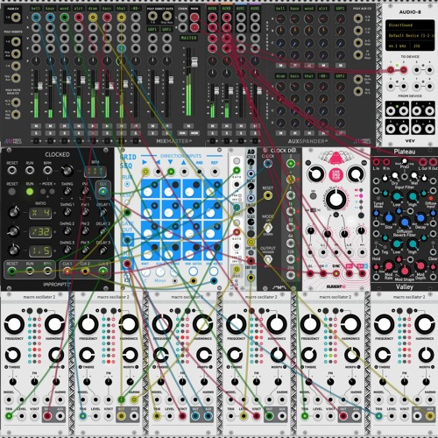Click the MASTER label display
Screen dimensions: 438x438
coord(188,38)
